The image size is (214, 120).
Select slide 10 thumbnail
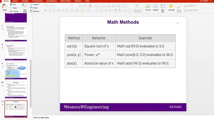click(16, 90)
